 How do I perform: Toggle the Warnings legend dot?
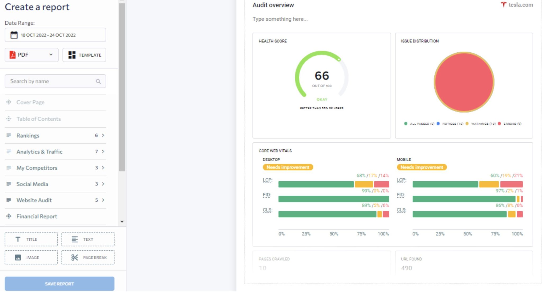tap(467, 124)
